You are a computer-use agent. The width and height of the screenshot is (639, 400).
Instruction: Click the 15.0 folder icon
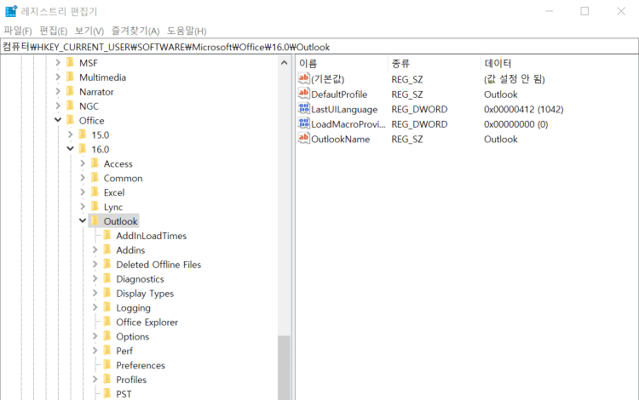[x=83, y=134]
